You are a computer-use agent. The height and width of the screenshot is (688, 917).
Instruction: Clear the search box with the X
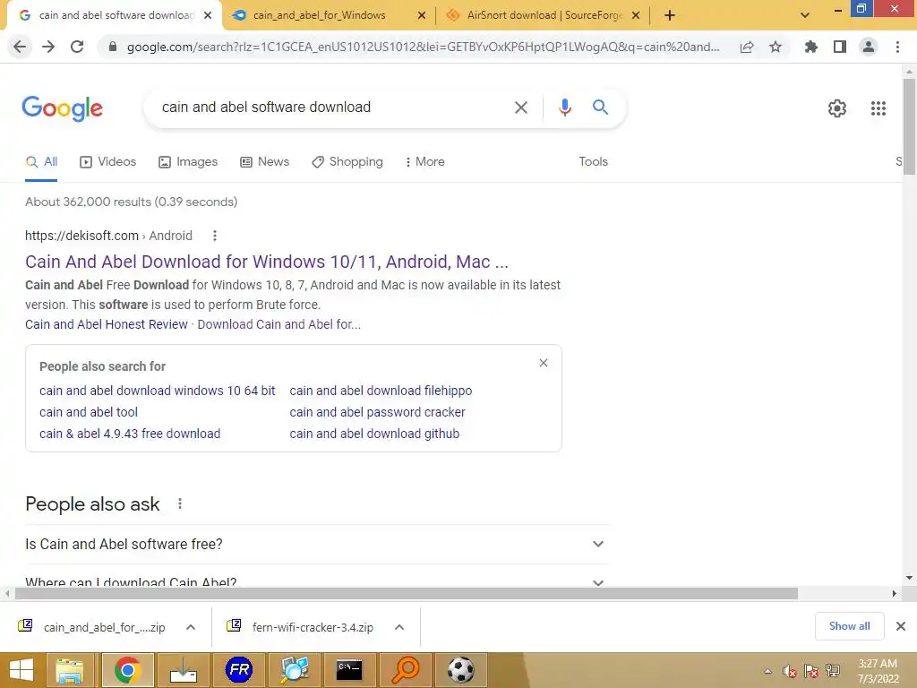521,107
